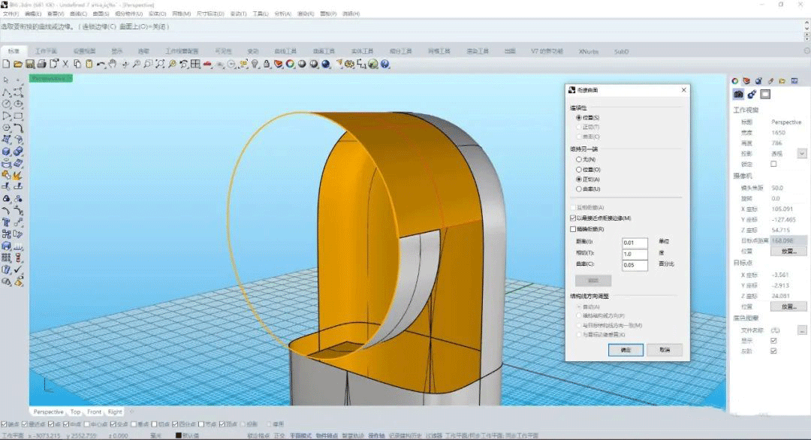The image size is (811, 440).
Task: Click the padlock Lock objects icon
Action: coord(267,64)
